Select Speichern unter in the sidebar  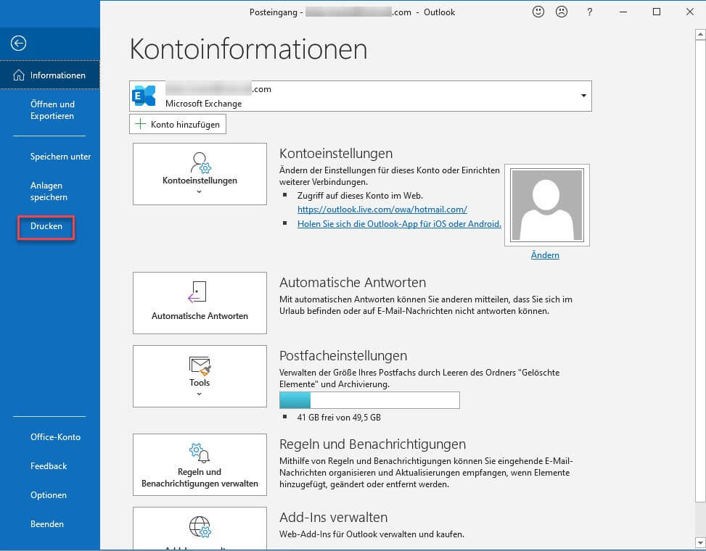(x=60, y=157)
